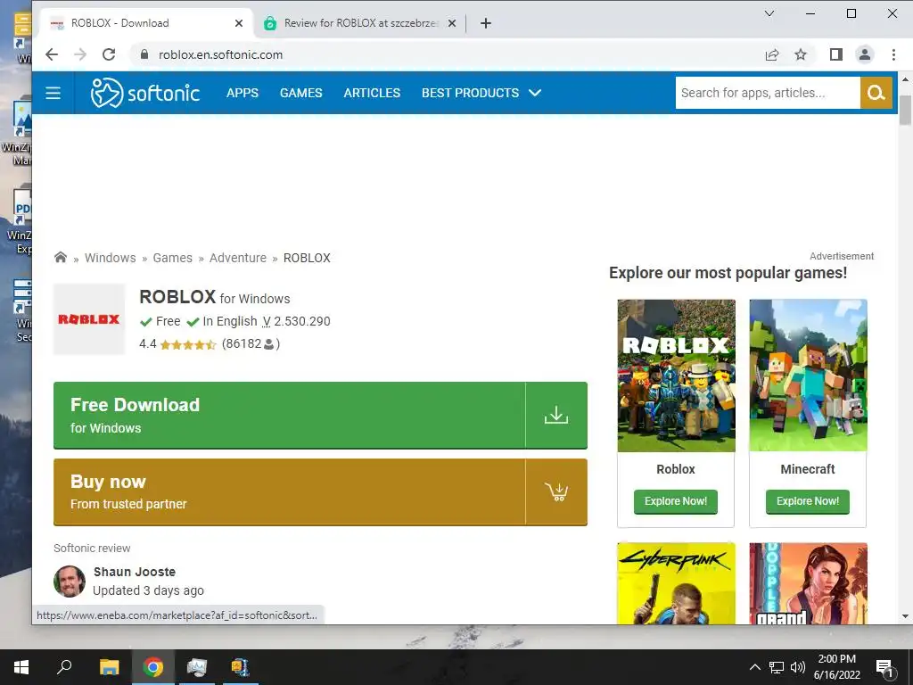This screenshot has height=685, width=913.
Task: Click the download arrow icon on Free Download
Action: coord(556,416)
